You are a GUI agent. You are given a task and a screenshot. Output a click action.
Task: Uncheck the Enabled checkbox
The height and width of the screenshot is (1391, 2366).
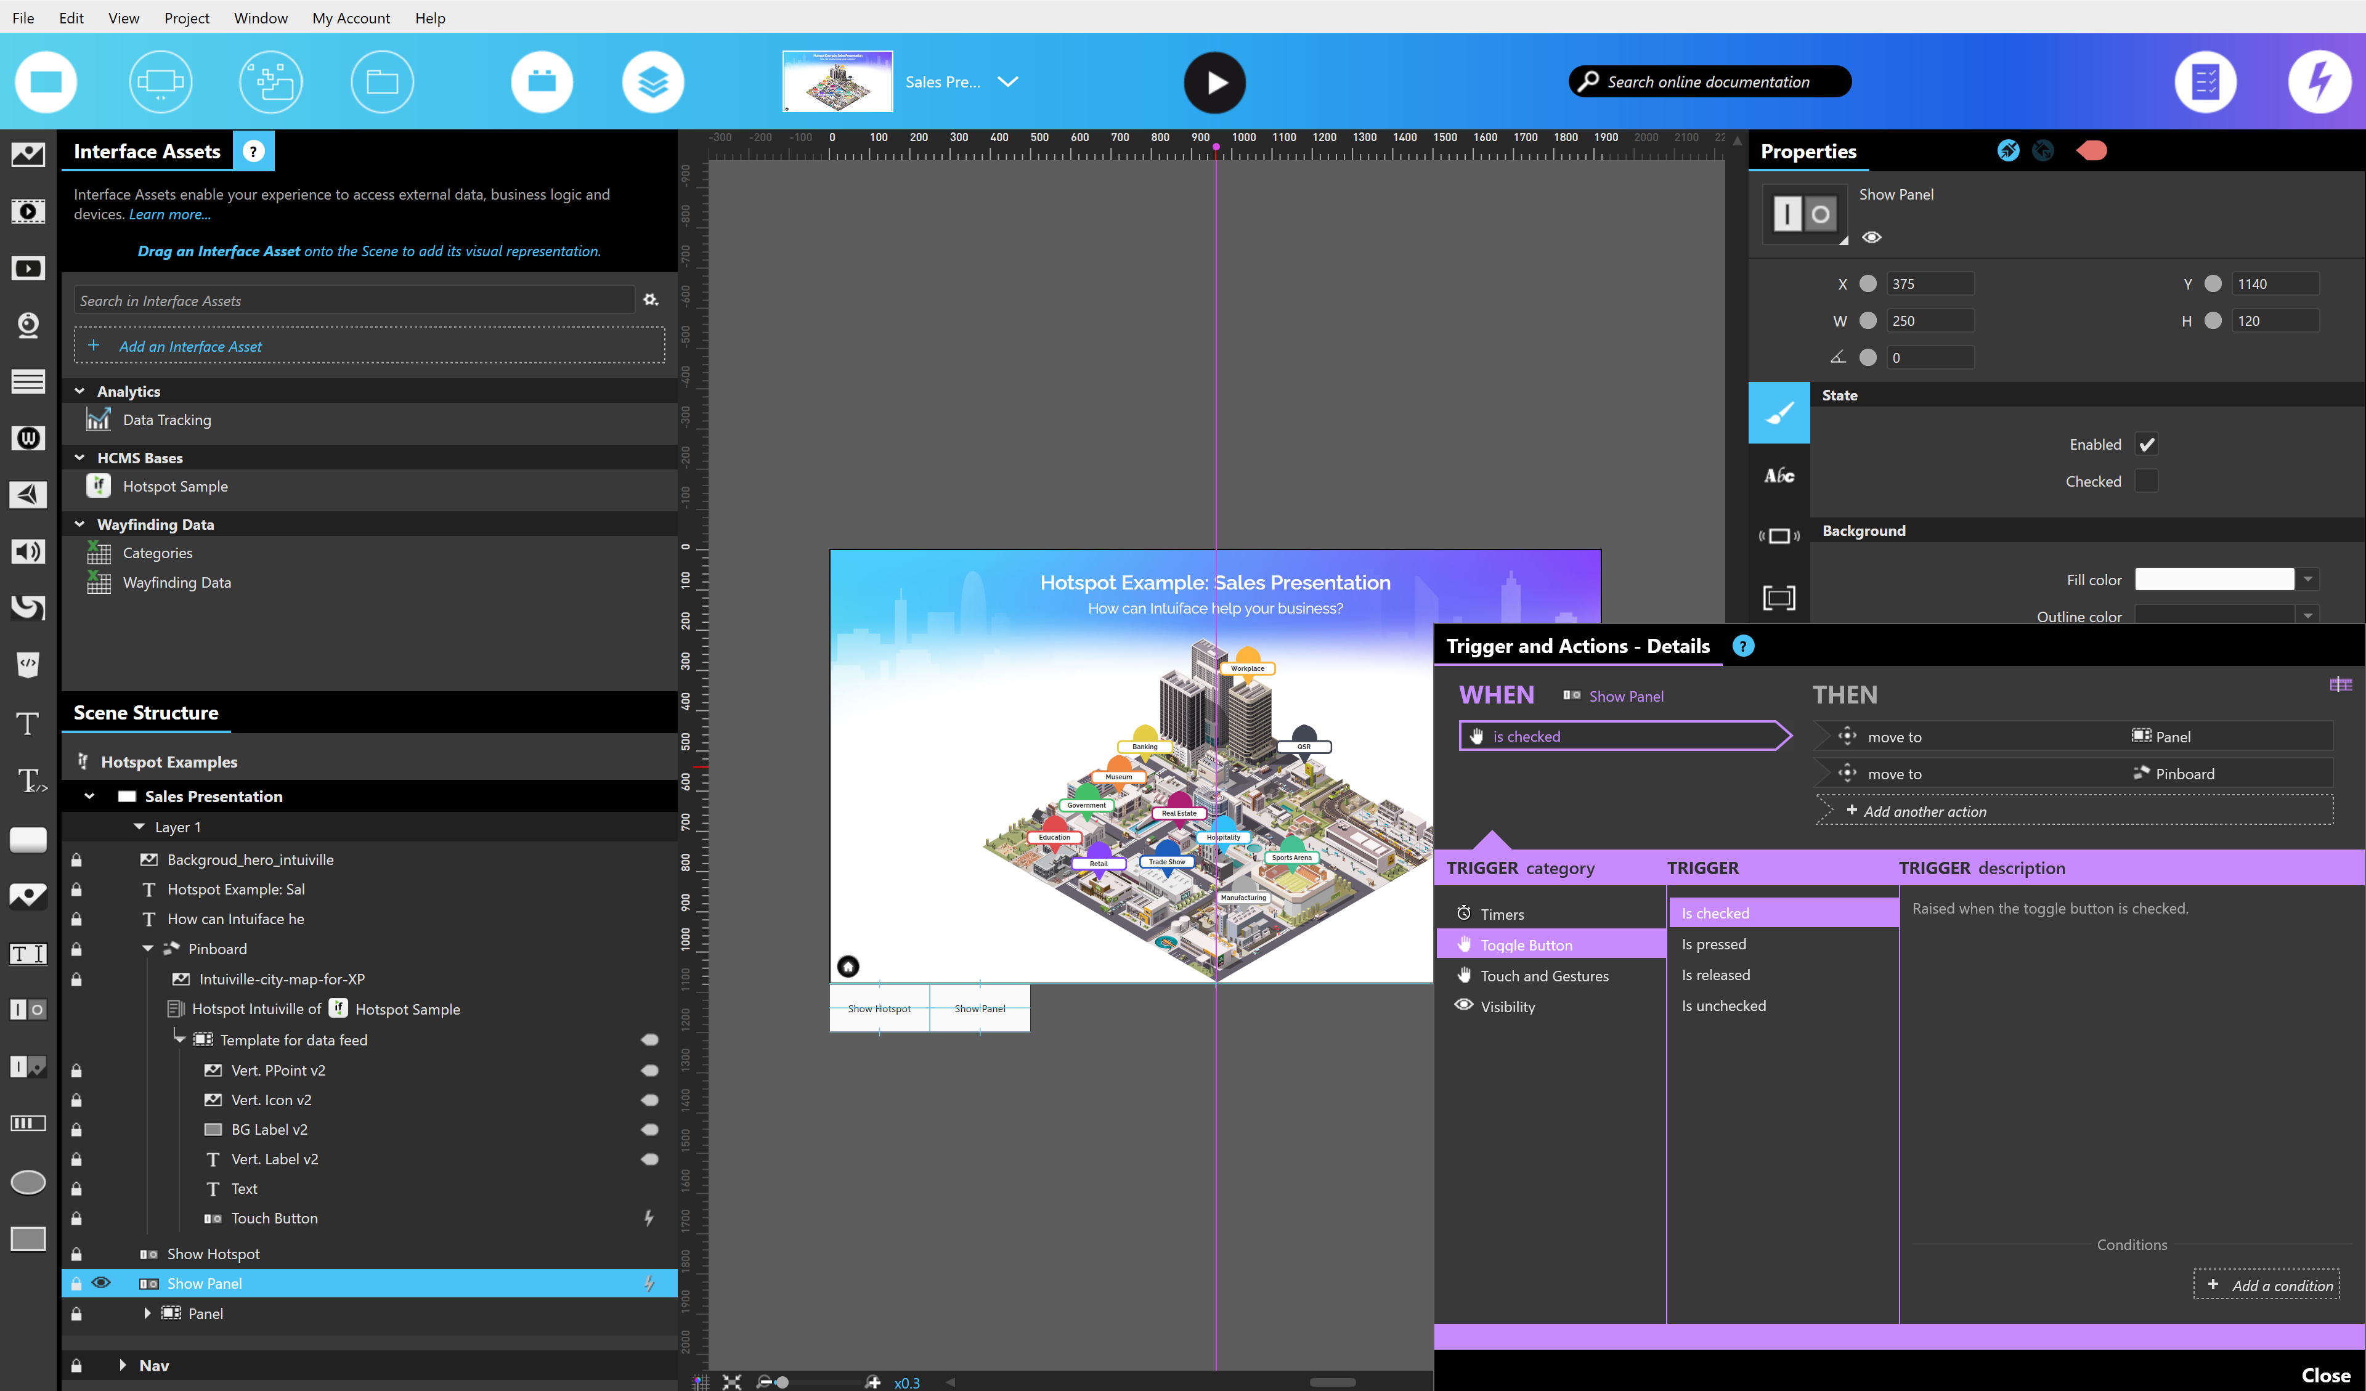click(2146, 445)
